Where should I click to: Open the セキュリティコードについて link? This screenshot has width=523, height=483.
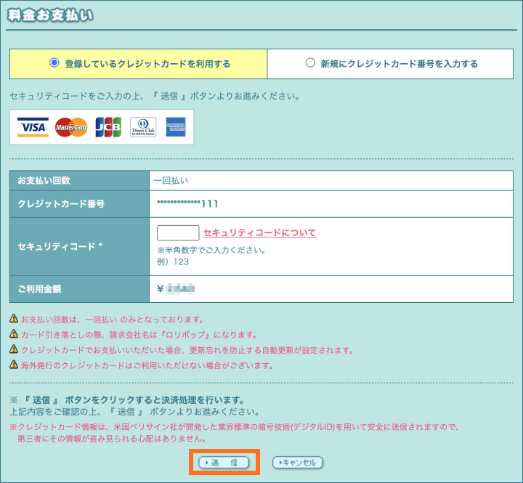click(259, 233)
